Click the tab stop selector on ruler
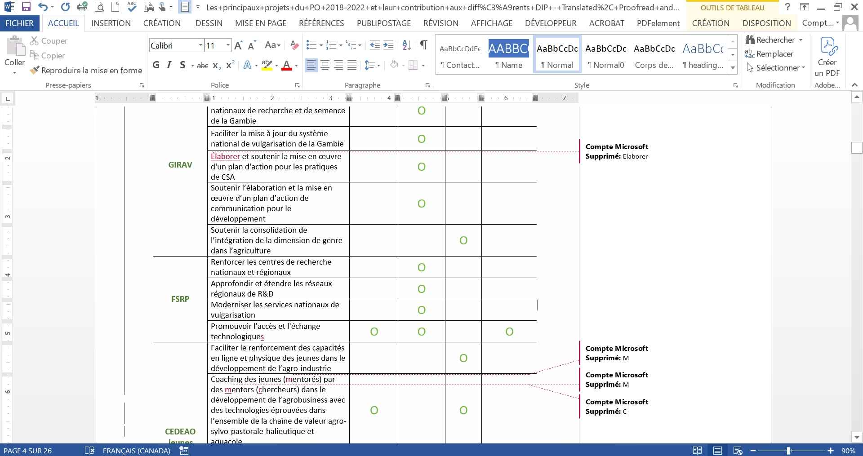 pos(8,98)
